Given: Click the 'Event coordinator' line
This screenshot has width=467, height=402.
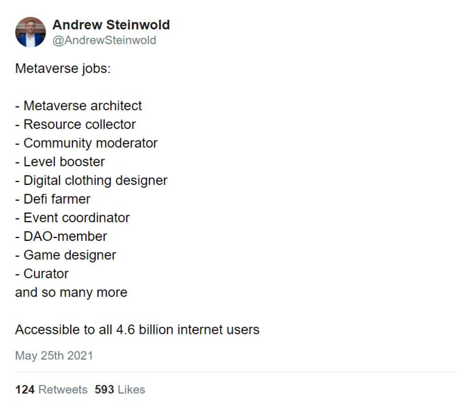Looking at the screenshot, I should 72,218.
